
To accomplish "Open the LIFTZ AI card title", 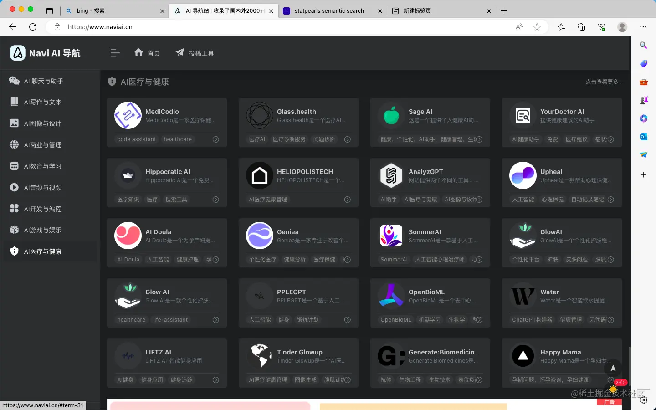I will [x=158, y=352].
